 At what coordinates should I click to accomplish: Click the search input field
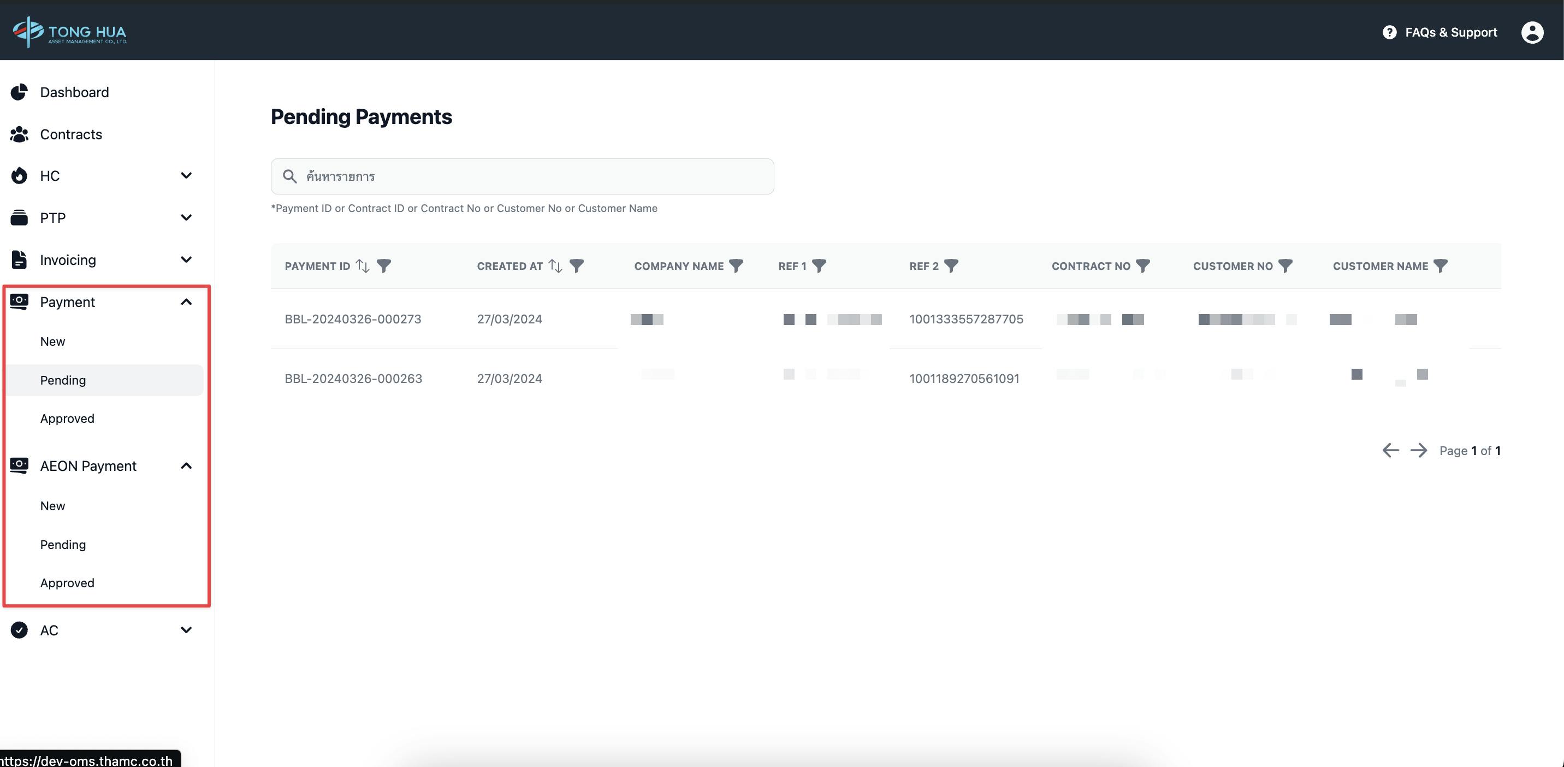pos(522,175)
